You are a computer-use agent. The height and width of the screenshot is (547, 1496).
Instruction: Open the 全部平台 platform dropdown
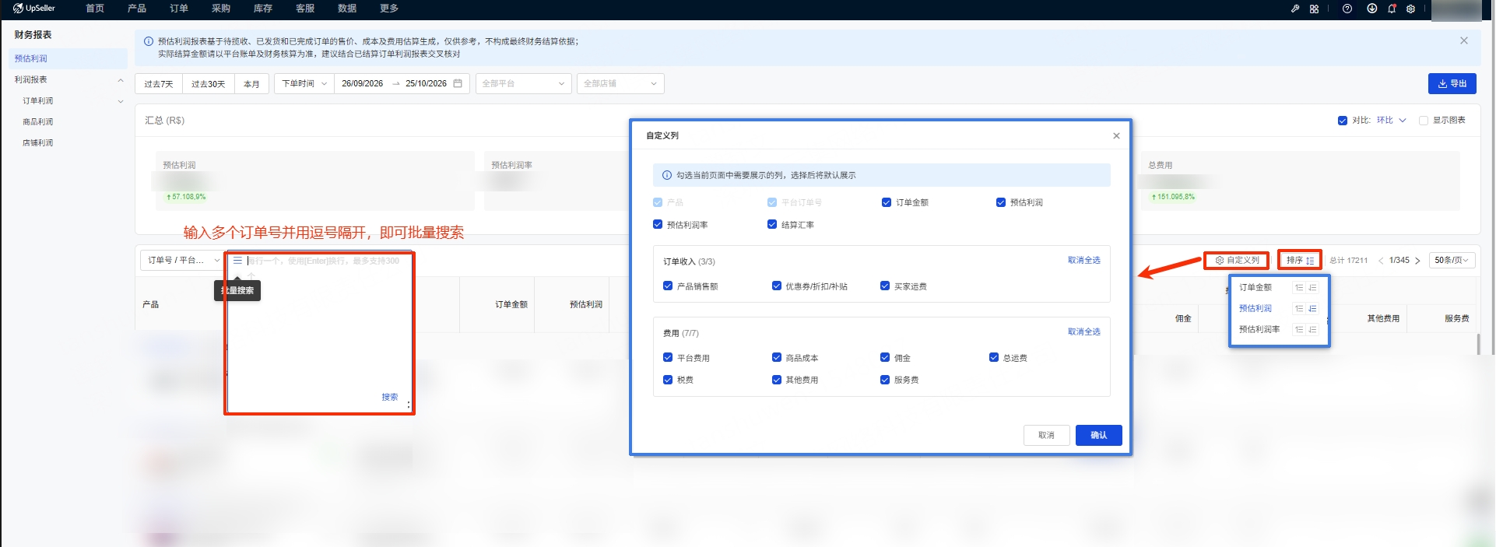[x=524, y=83]
